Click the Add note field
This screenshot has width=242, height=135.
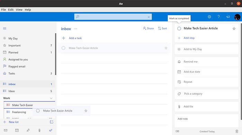[x=206, y=121]
